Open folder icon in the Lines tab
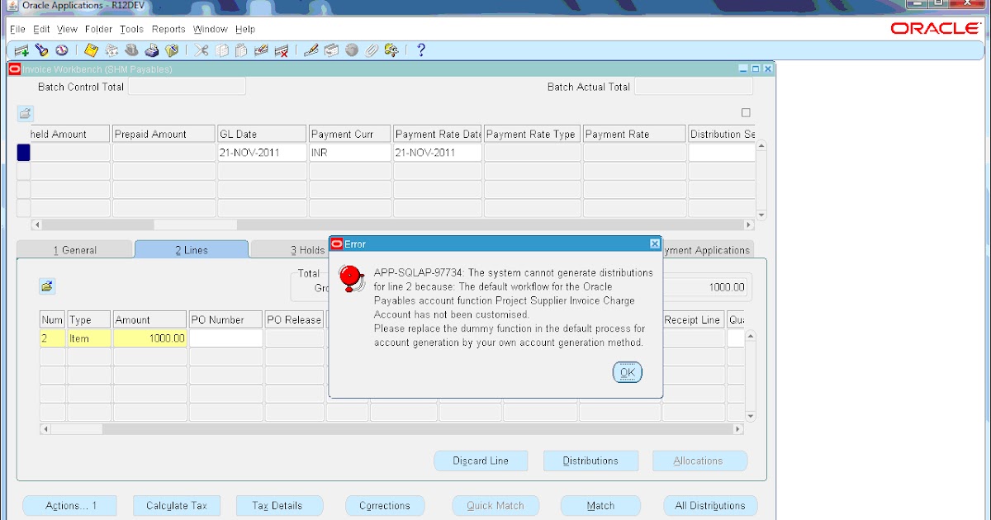This screenshot has height=520, width=991. [47, 286]
